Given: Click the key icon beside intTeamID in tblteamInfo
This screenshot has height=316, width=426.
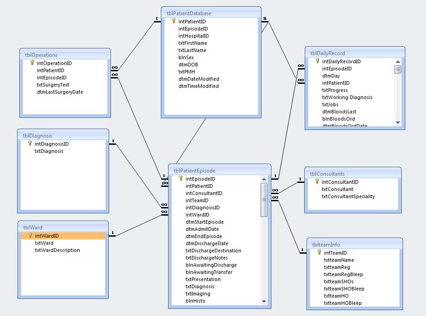Looking at the screenshot, I should point(319,253).
